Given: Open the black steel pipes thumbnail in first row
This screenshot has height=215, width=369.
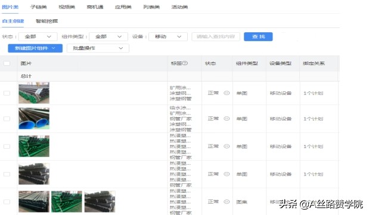Looking at the screenshot, I should pyautogui.click(x=34, y=93).
